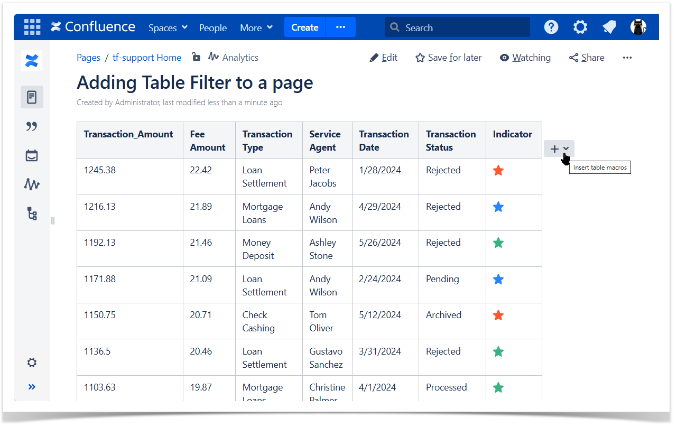Open Blog quotes icon in sidebar
Screen dimensions: 677x427
click(x=32, y=126)
